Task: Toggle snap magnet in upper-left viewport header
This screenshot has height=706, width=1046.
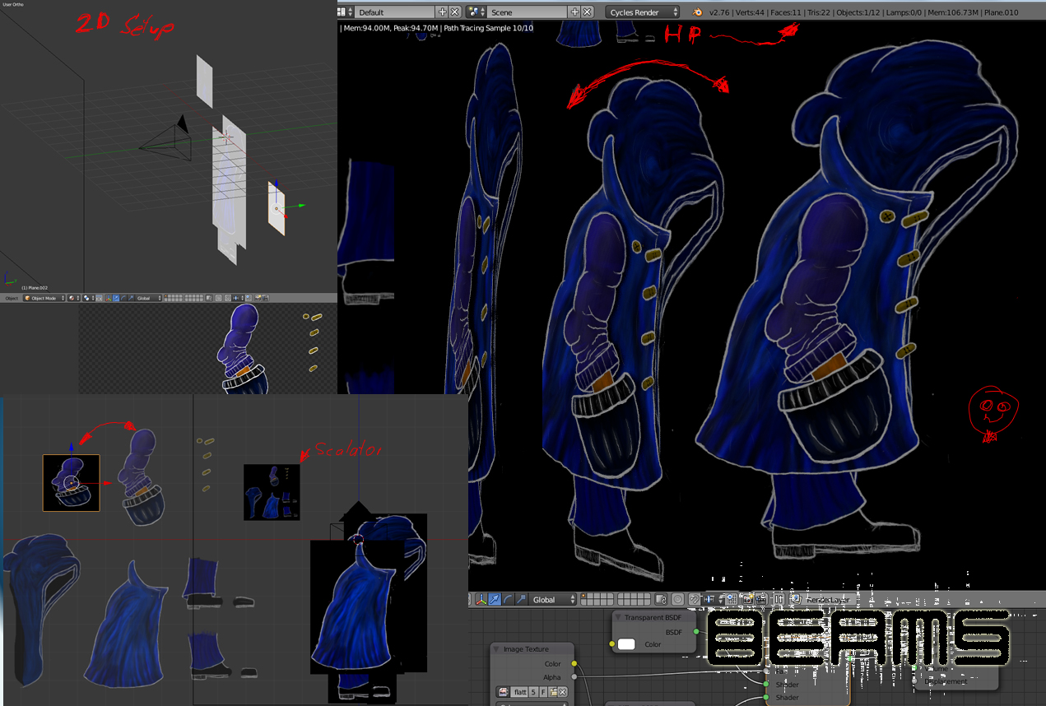Action: 227,298
